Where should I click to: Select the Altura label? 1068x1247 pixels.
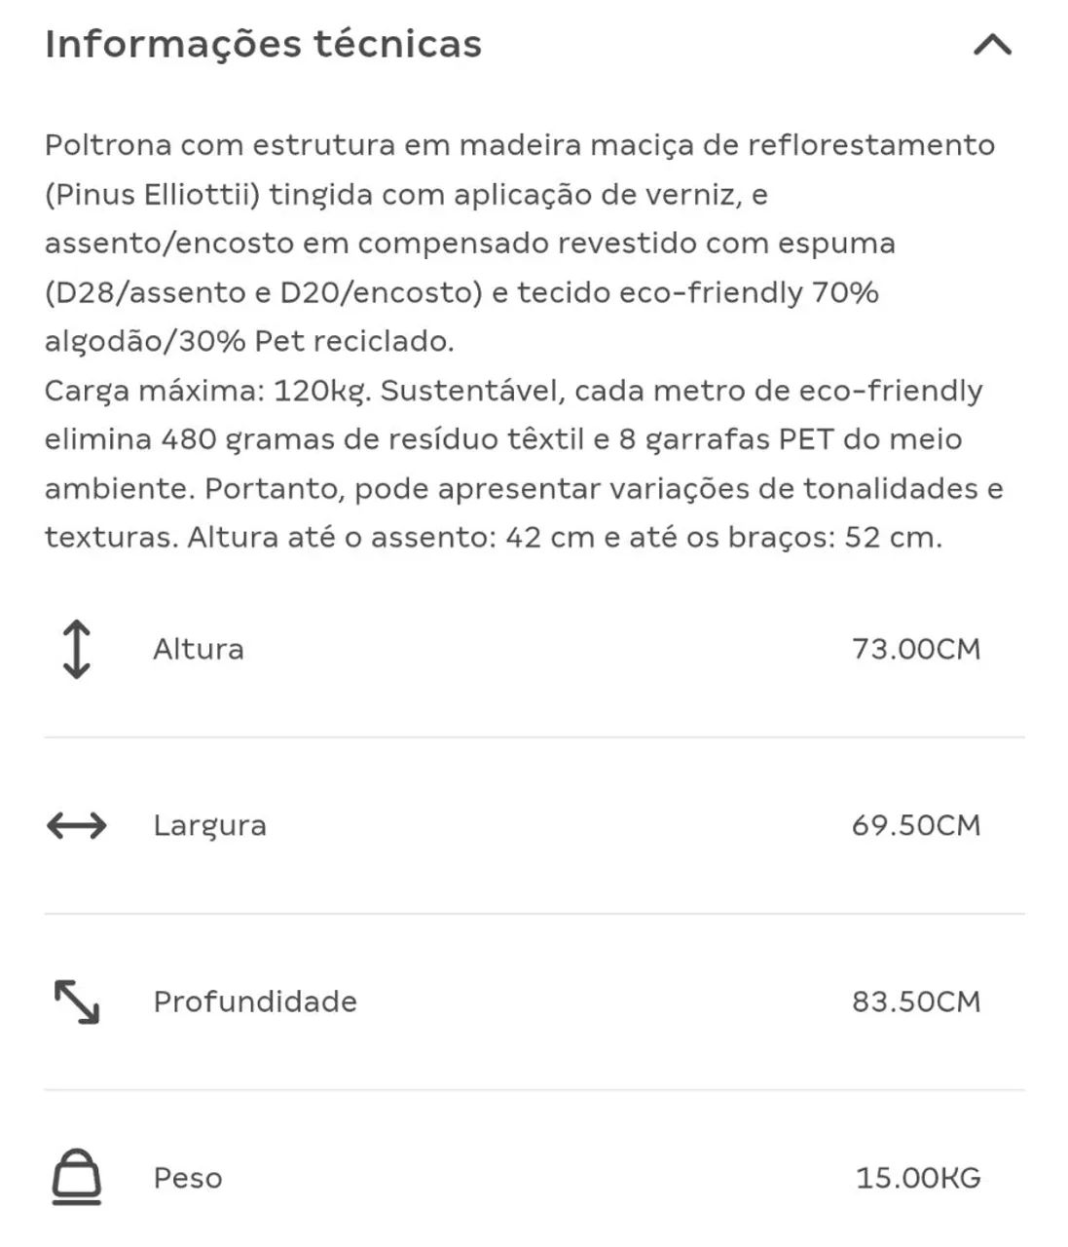199,649
